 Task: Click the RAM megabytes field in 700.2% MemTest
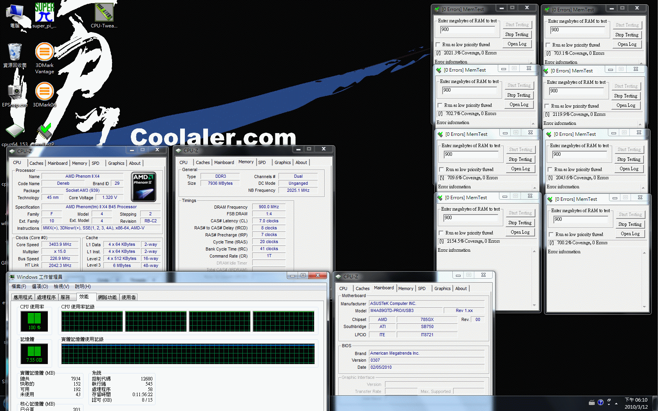[580, 220]
